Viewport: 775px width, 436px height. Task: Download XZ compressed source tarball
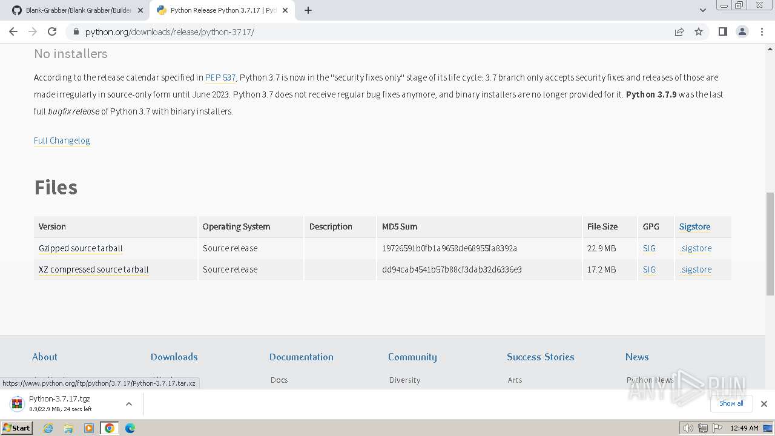coord(94,269)
